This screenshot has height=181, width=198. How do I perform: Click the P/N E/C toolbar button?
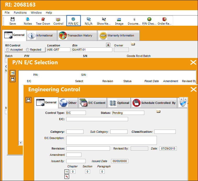point(73,21)
